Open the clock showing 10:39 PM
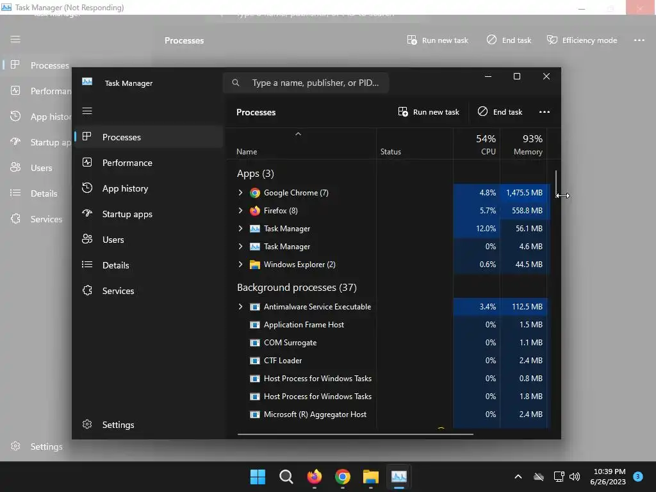 pyautogui.click(x=610, y=477)
